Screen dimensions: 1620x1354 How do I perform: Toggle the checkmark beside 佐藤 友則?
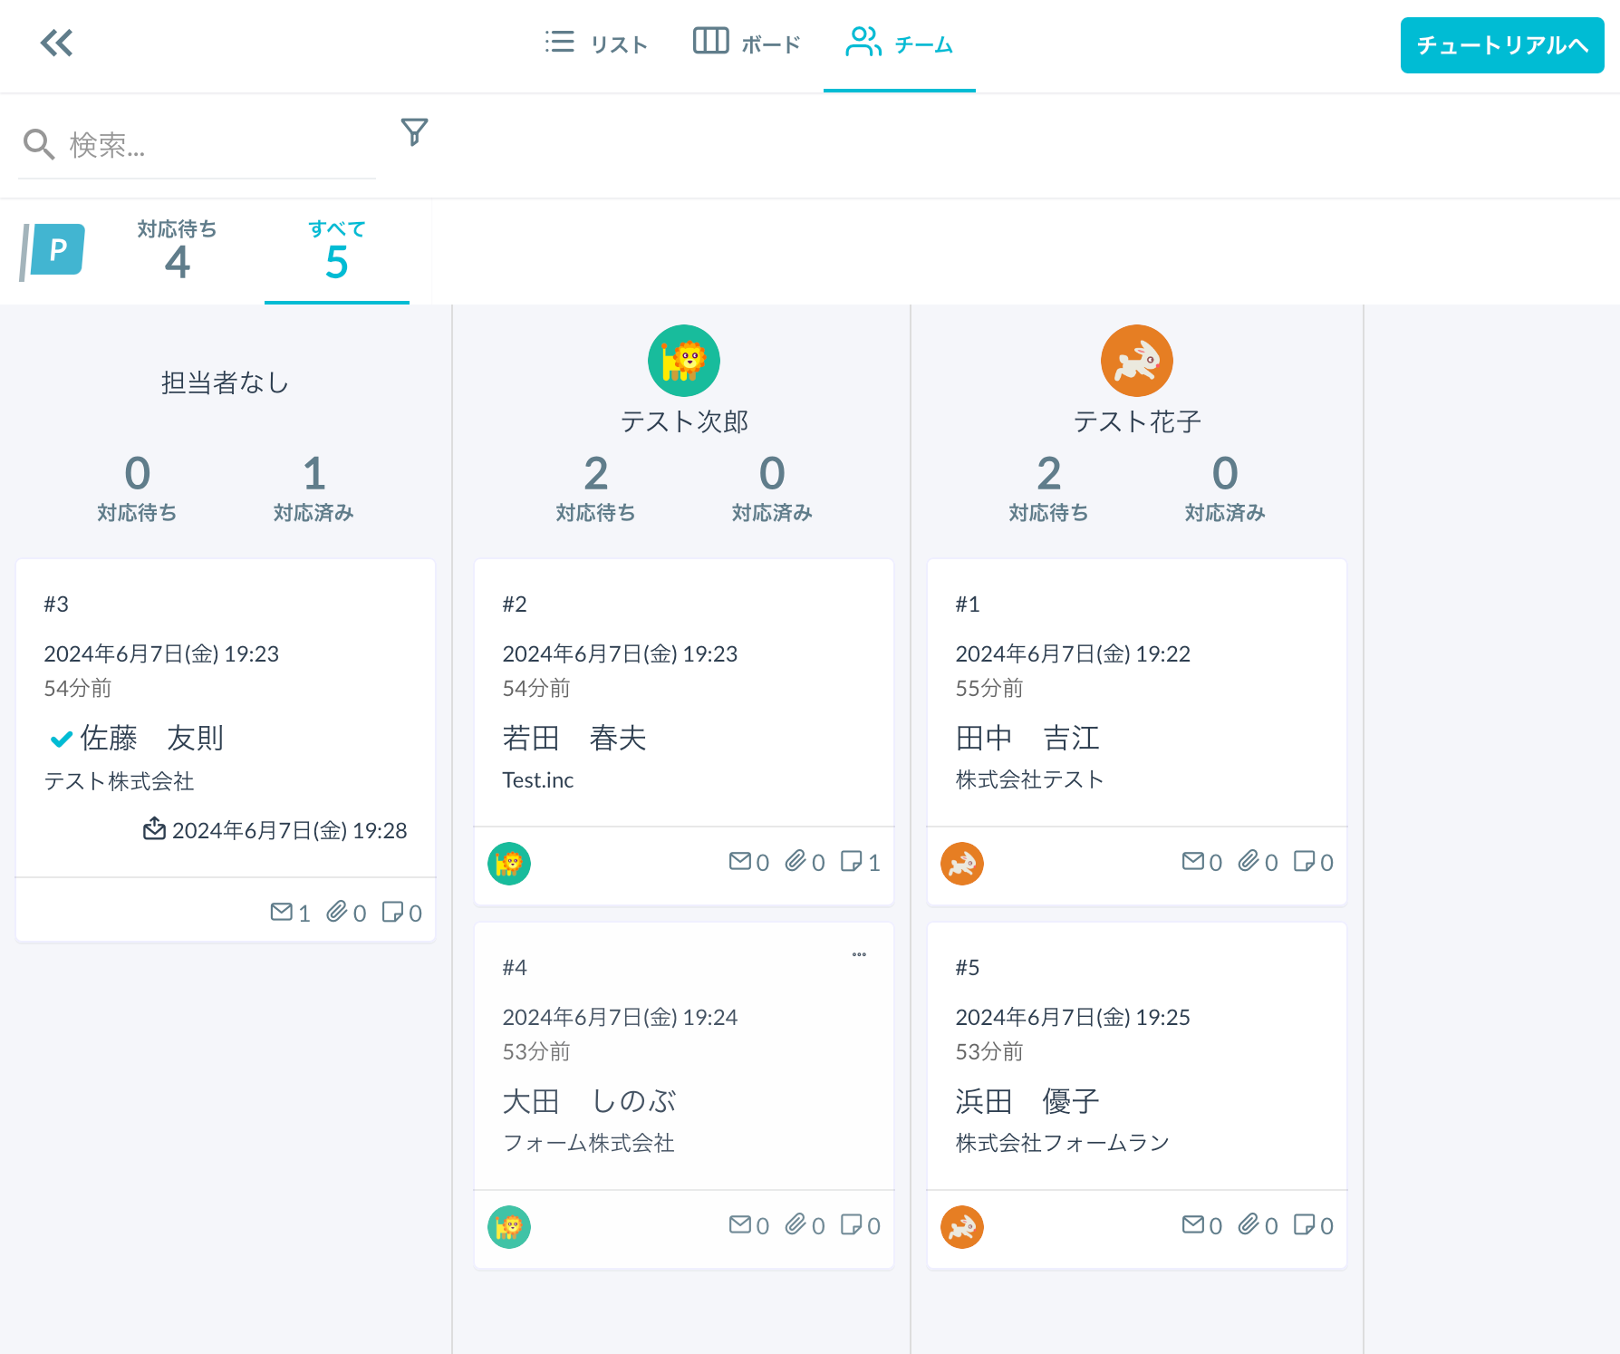(61, 740)
